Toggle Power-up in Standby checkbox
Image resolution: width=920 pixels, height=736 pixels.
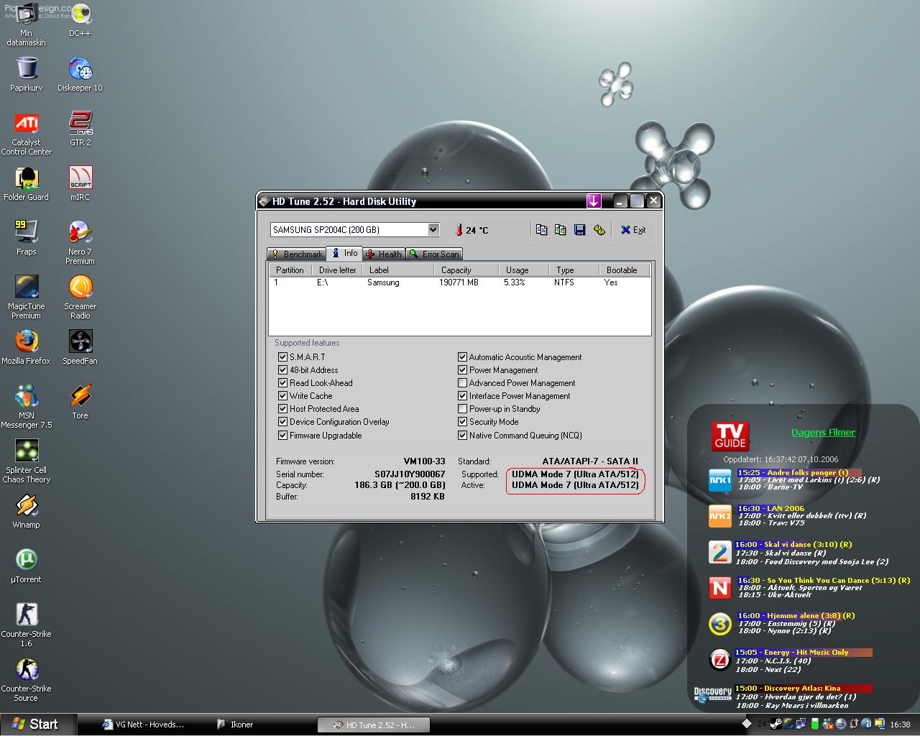tap(462, 408)
